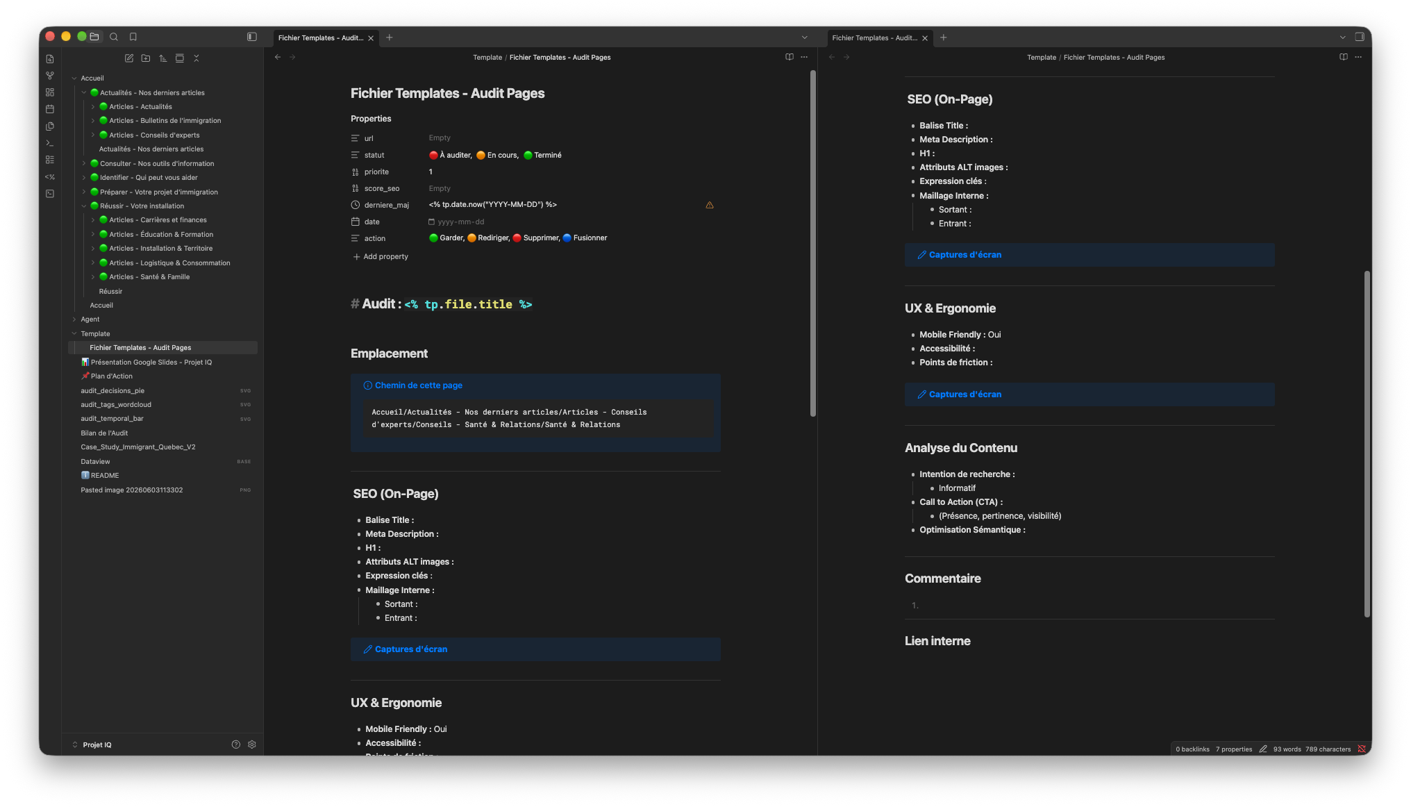Toggle auto-reveal current file in explorer
The width and height of the screenshot is (1411, 807).
[x=180, y=58]
